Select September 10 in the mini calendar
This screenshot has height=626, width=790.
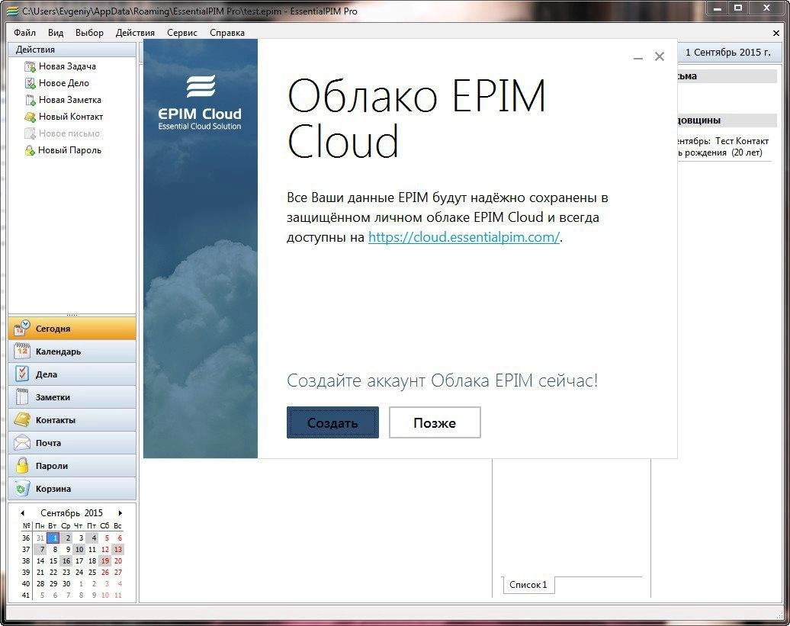click(x=79, y=550)
